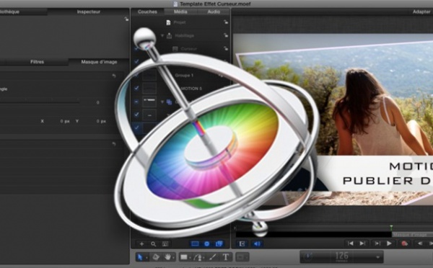Screen dimensions: 433x268
Task: Collapse the Habillage group disclosure triangle
Action: pyautogui.click(x=162, y=35)
